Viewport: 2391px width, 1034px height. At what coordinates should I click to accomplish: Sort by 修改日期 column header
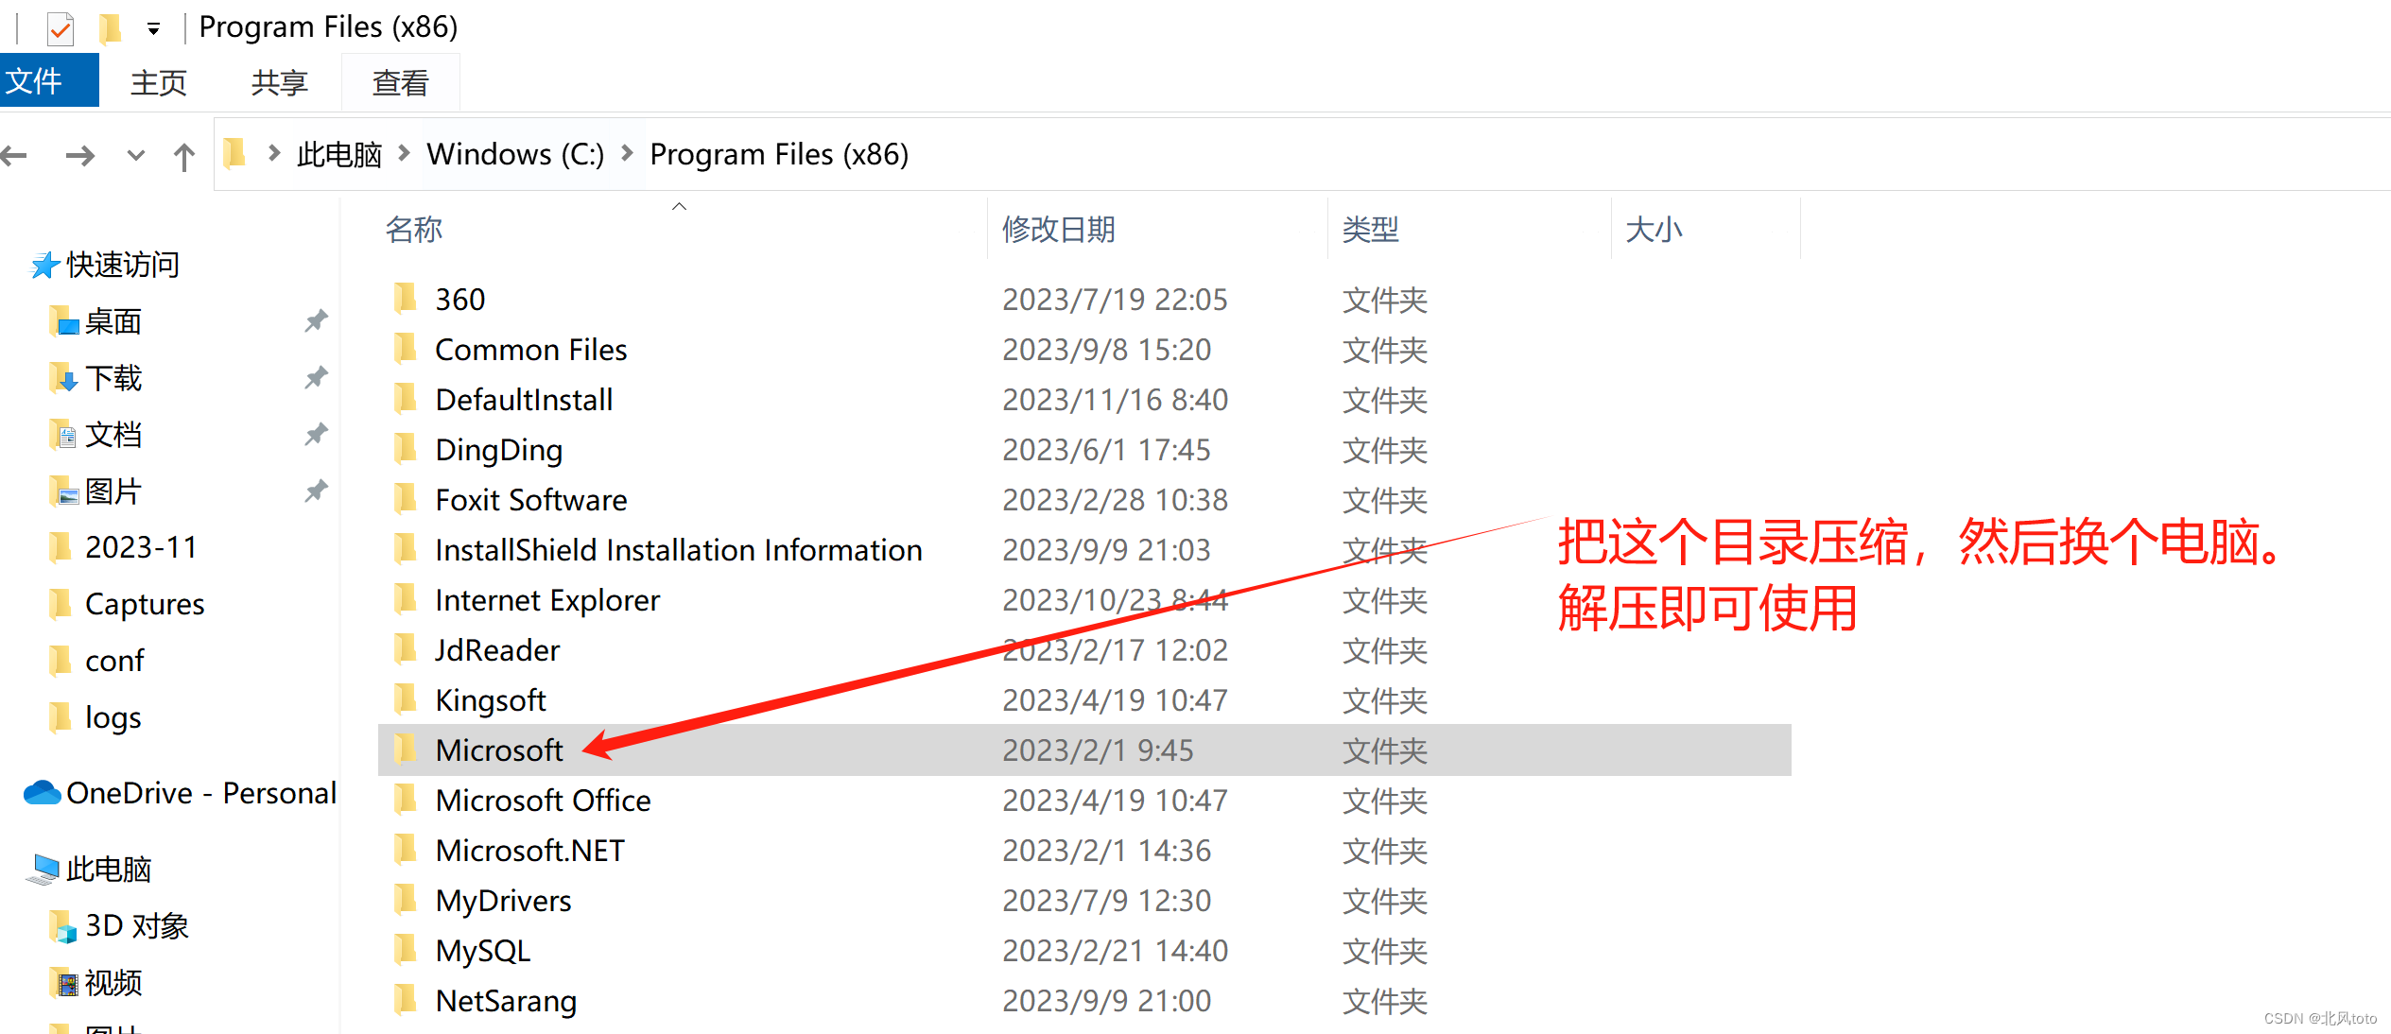click(1058, 229)
